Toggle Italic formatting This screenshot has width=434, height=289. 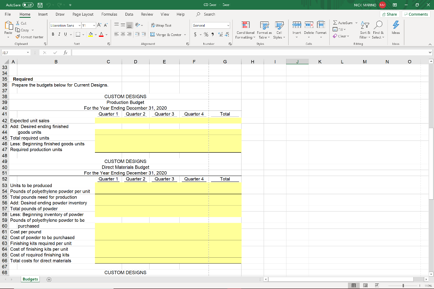59,34
